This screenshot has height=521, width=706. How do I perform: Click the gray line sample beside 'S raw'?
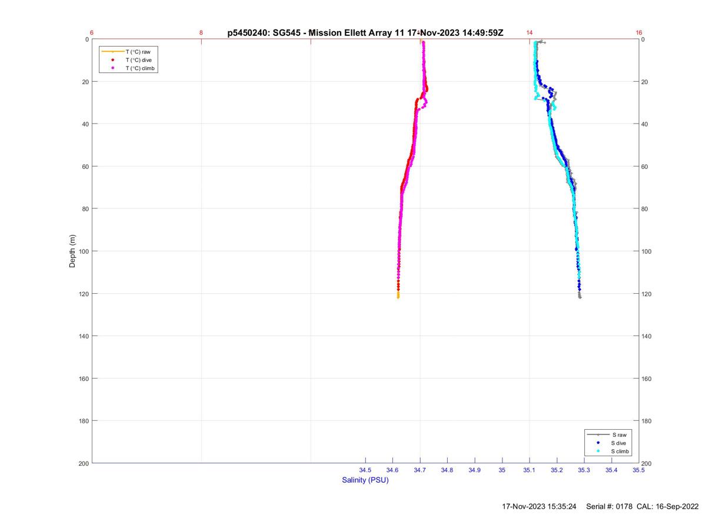coord(598,434)
